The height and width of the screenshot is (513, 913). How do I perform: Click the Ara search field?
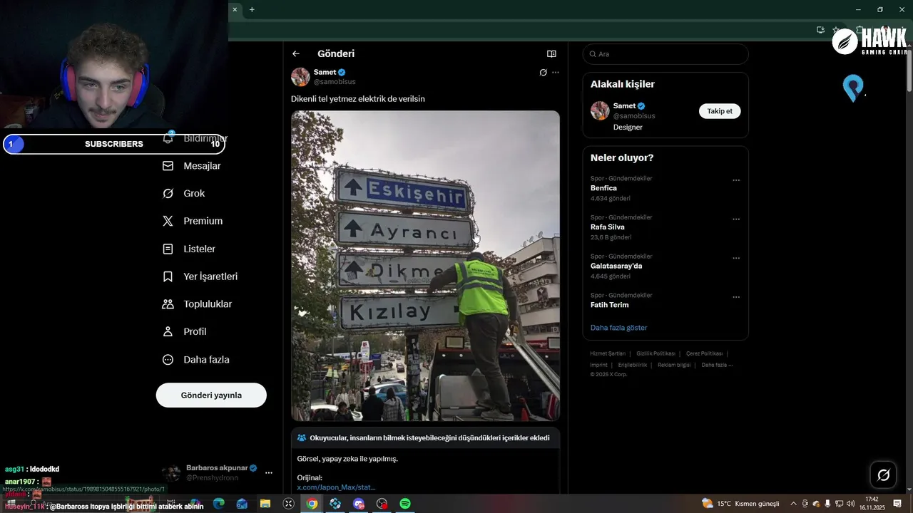(x=665, y=54)
